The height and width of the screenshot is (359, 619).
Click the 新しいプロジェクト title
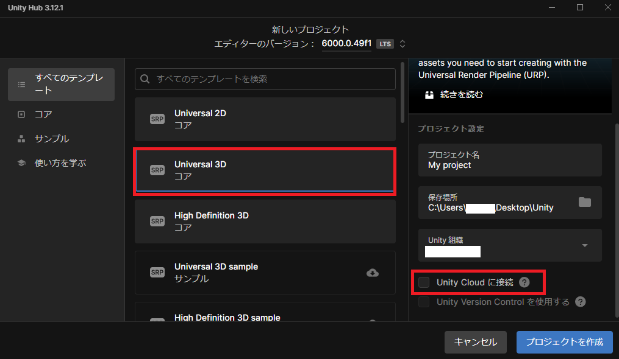point(310,30)
